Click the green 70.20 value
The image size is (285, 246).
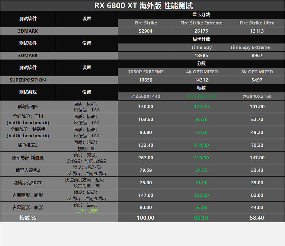201,133
